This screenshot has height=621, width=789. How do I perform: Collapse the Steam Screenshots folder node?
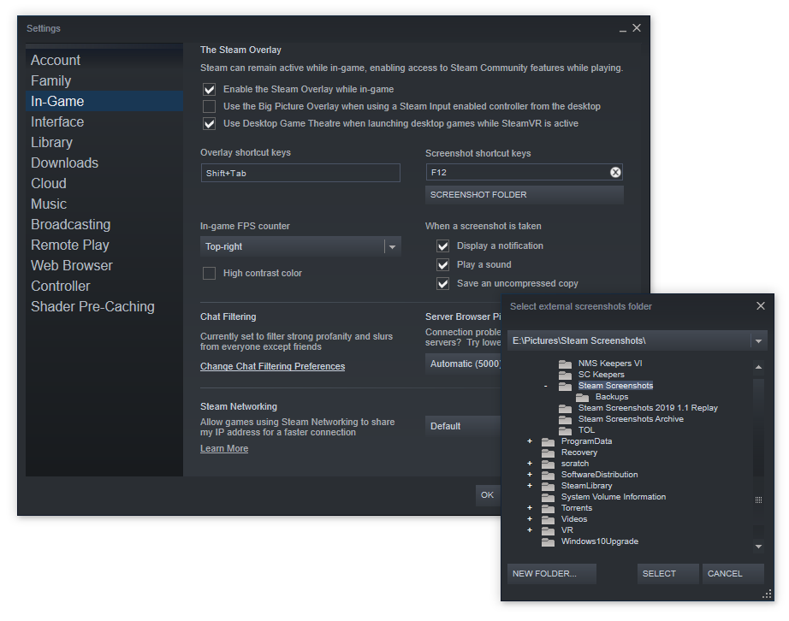click(x=545, y=386)
